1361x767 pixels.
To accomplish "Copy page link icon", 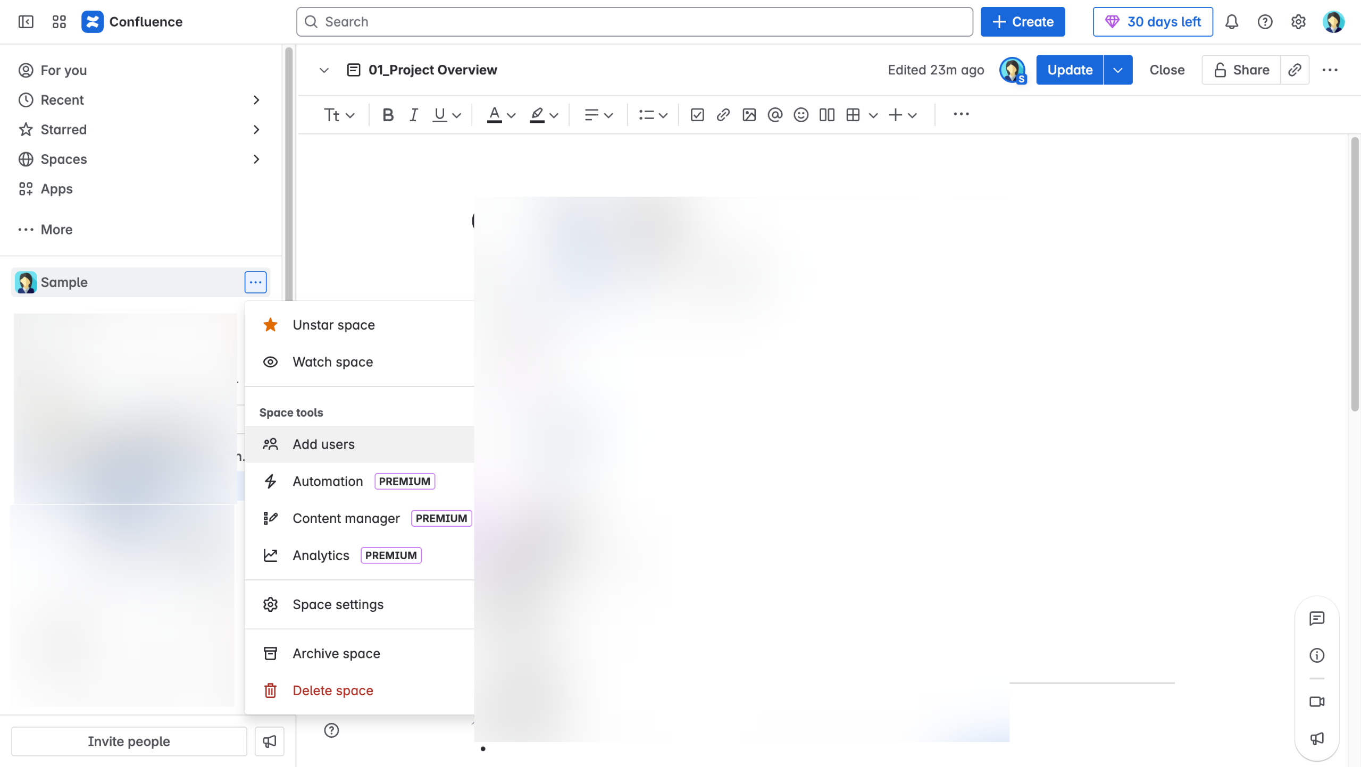I will (x=1295, y=70).
